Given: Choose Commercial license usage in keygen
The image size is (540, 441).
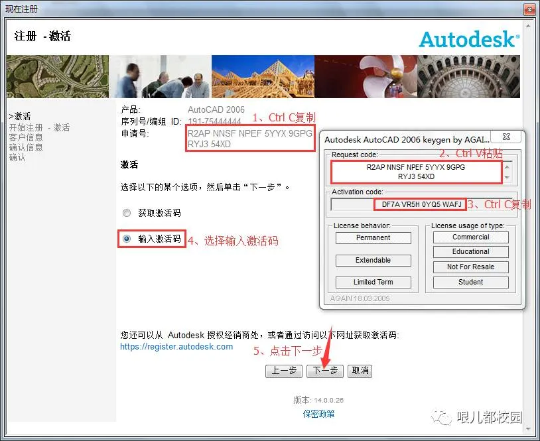Looking at the screenshot, I should click(x=471, y=237).
